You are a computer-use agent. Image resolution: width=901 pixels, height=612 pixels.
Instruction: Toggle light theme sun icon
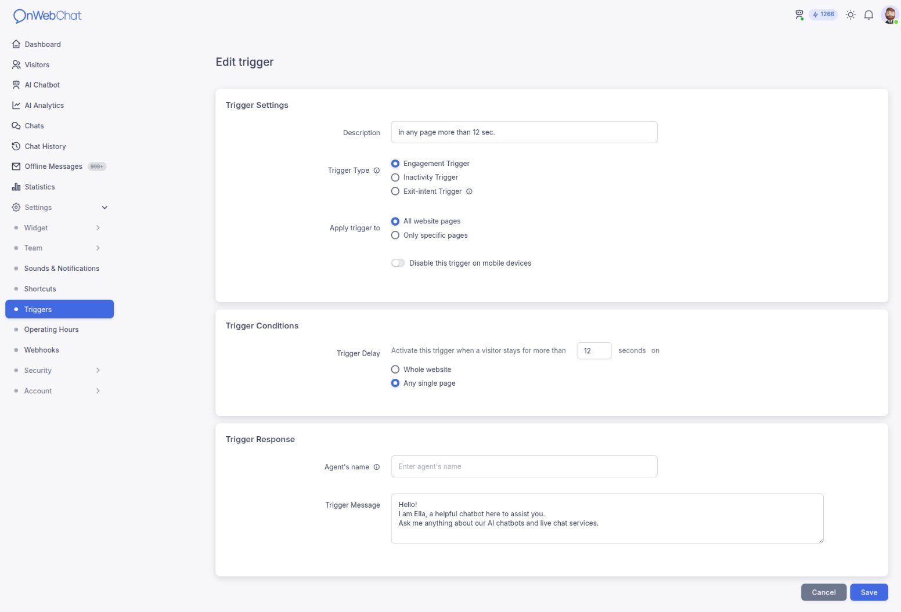(x=850, y=15)
